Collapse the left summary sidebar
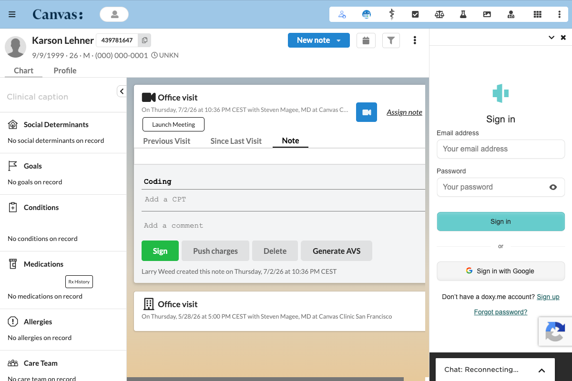572x381 pixels. [x=122, y=91]
